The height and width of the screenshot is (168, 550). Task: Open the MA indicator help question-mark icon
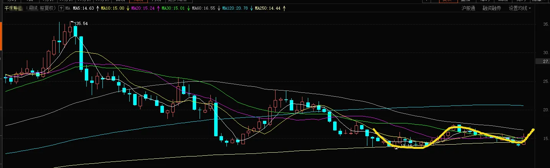[x=61, y=8]
